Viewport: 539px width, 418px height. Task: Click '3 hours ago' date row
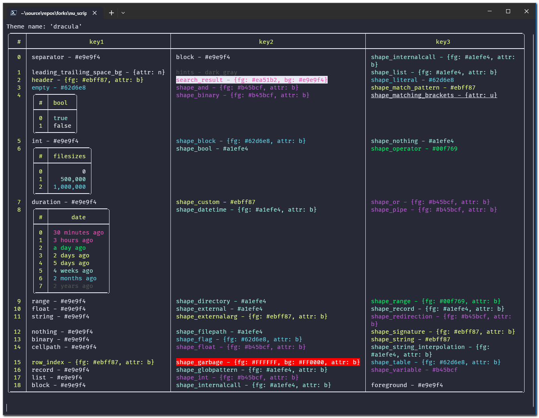point(73,240)
